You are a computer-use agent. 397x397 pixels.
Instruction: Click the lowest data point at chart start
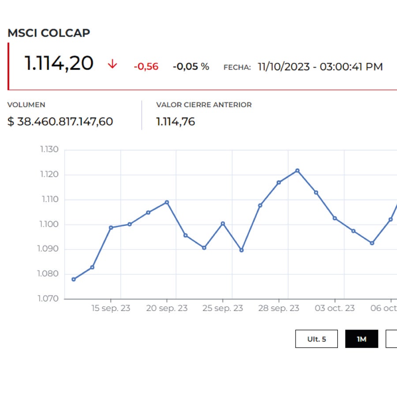point(73,279)
